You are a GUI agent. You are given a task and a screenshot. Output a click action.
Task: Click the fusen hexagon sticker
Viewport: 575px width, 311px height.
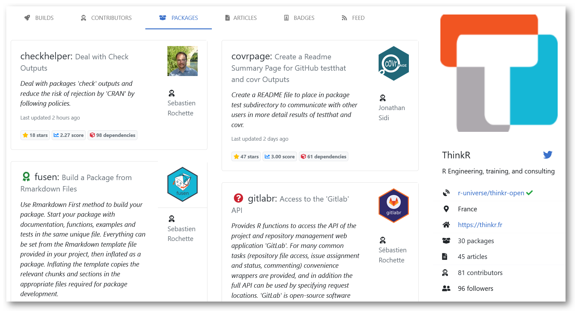[x=182, y=184]
